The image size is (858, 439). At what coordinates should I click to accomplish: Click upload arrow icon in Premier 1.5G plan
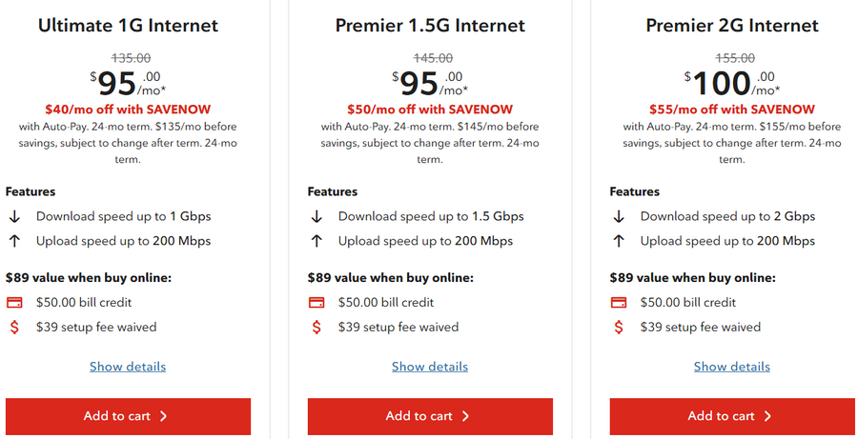pyautogui.click(x=317, y=241)
